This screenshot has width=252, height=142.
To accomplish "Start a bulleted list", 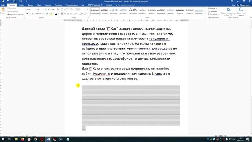I will 62,9.
